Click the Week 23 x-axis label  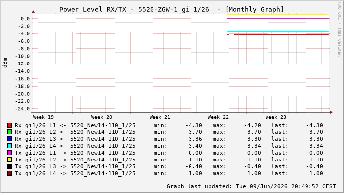coord(275,117)
